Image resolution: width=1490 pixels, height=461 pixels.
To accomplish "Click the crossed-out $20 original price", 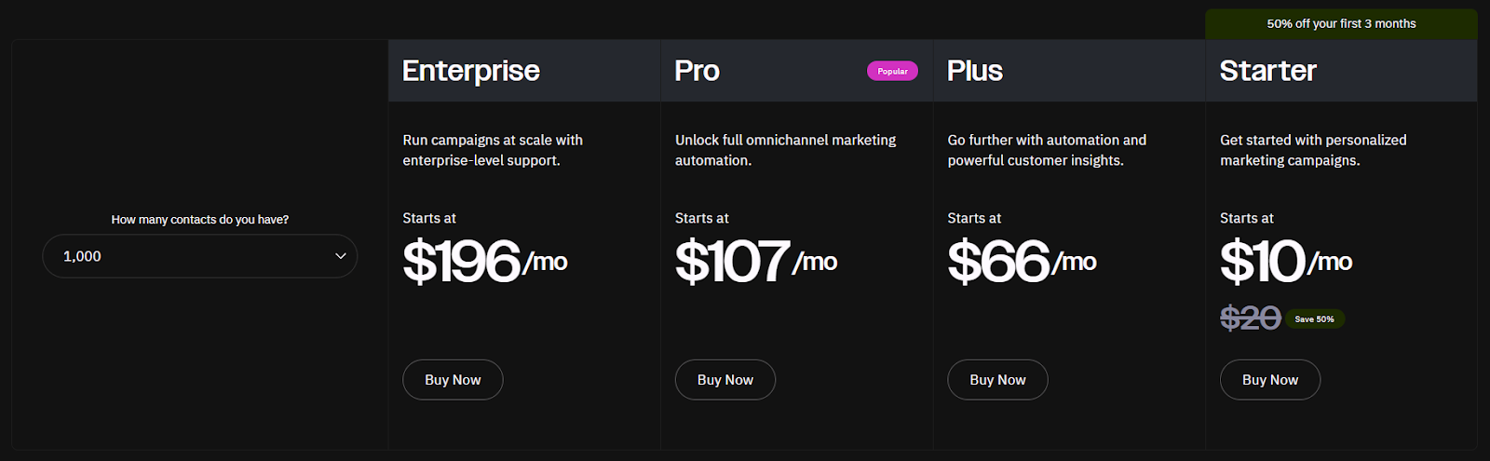I will click(x=1251, y=319).
